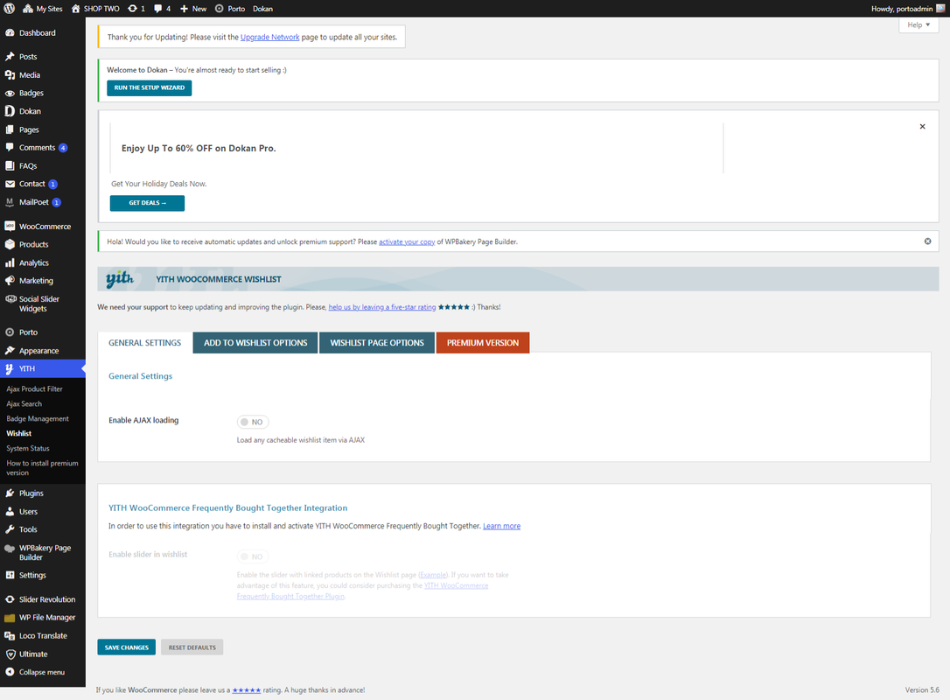This screenshot has width=950, height=700.
Task: Open the Media library icon
Action: pyautogui.click(x=10, y=74)
